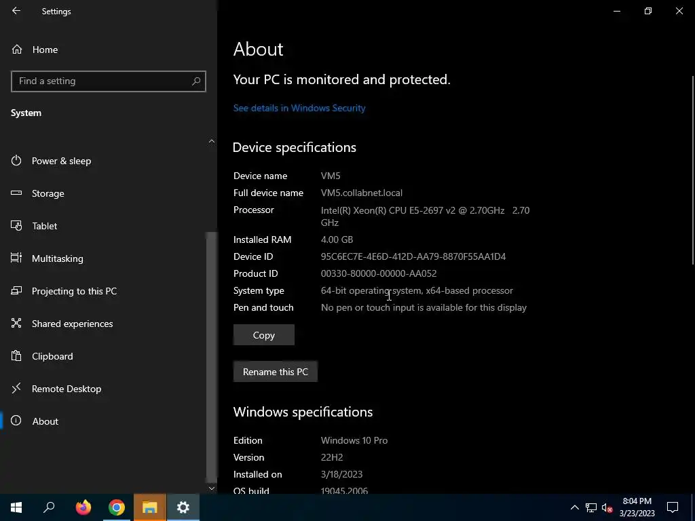Open File Explorer from the taskbar
The height and width of the screenshot is (521, 695).
150,507
